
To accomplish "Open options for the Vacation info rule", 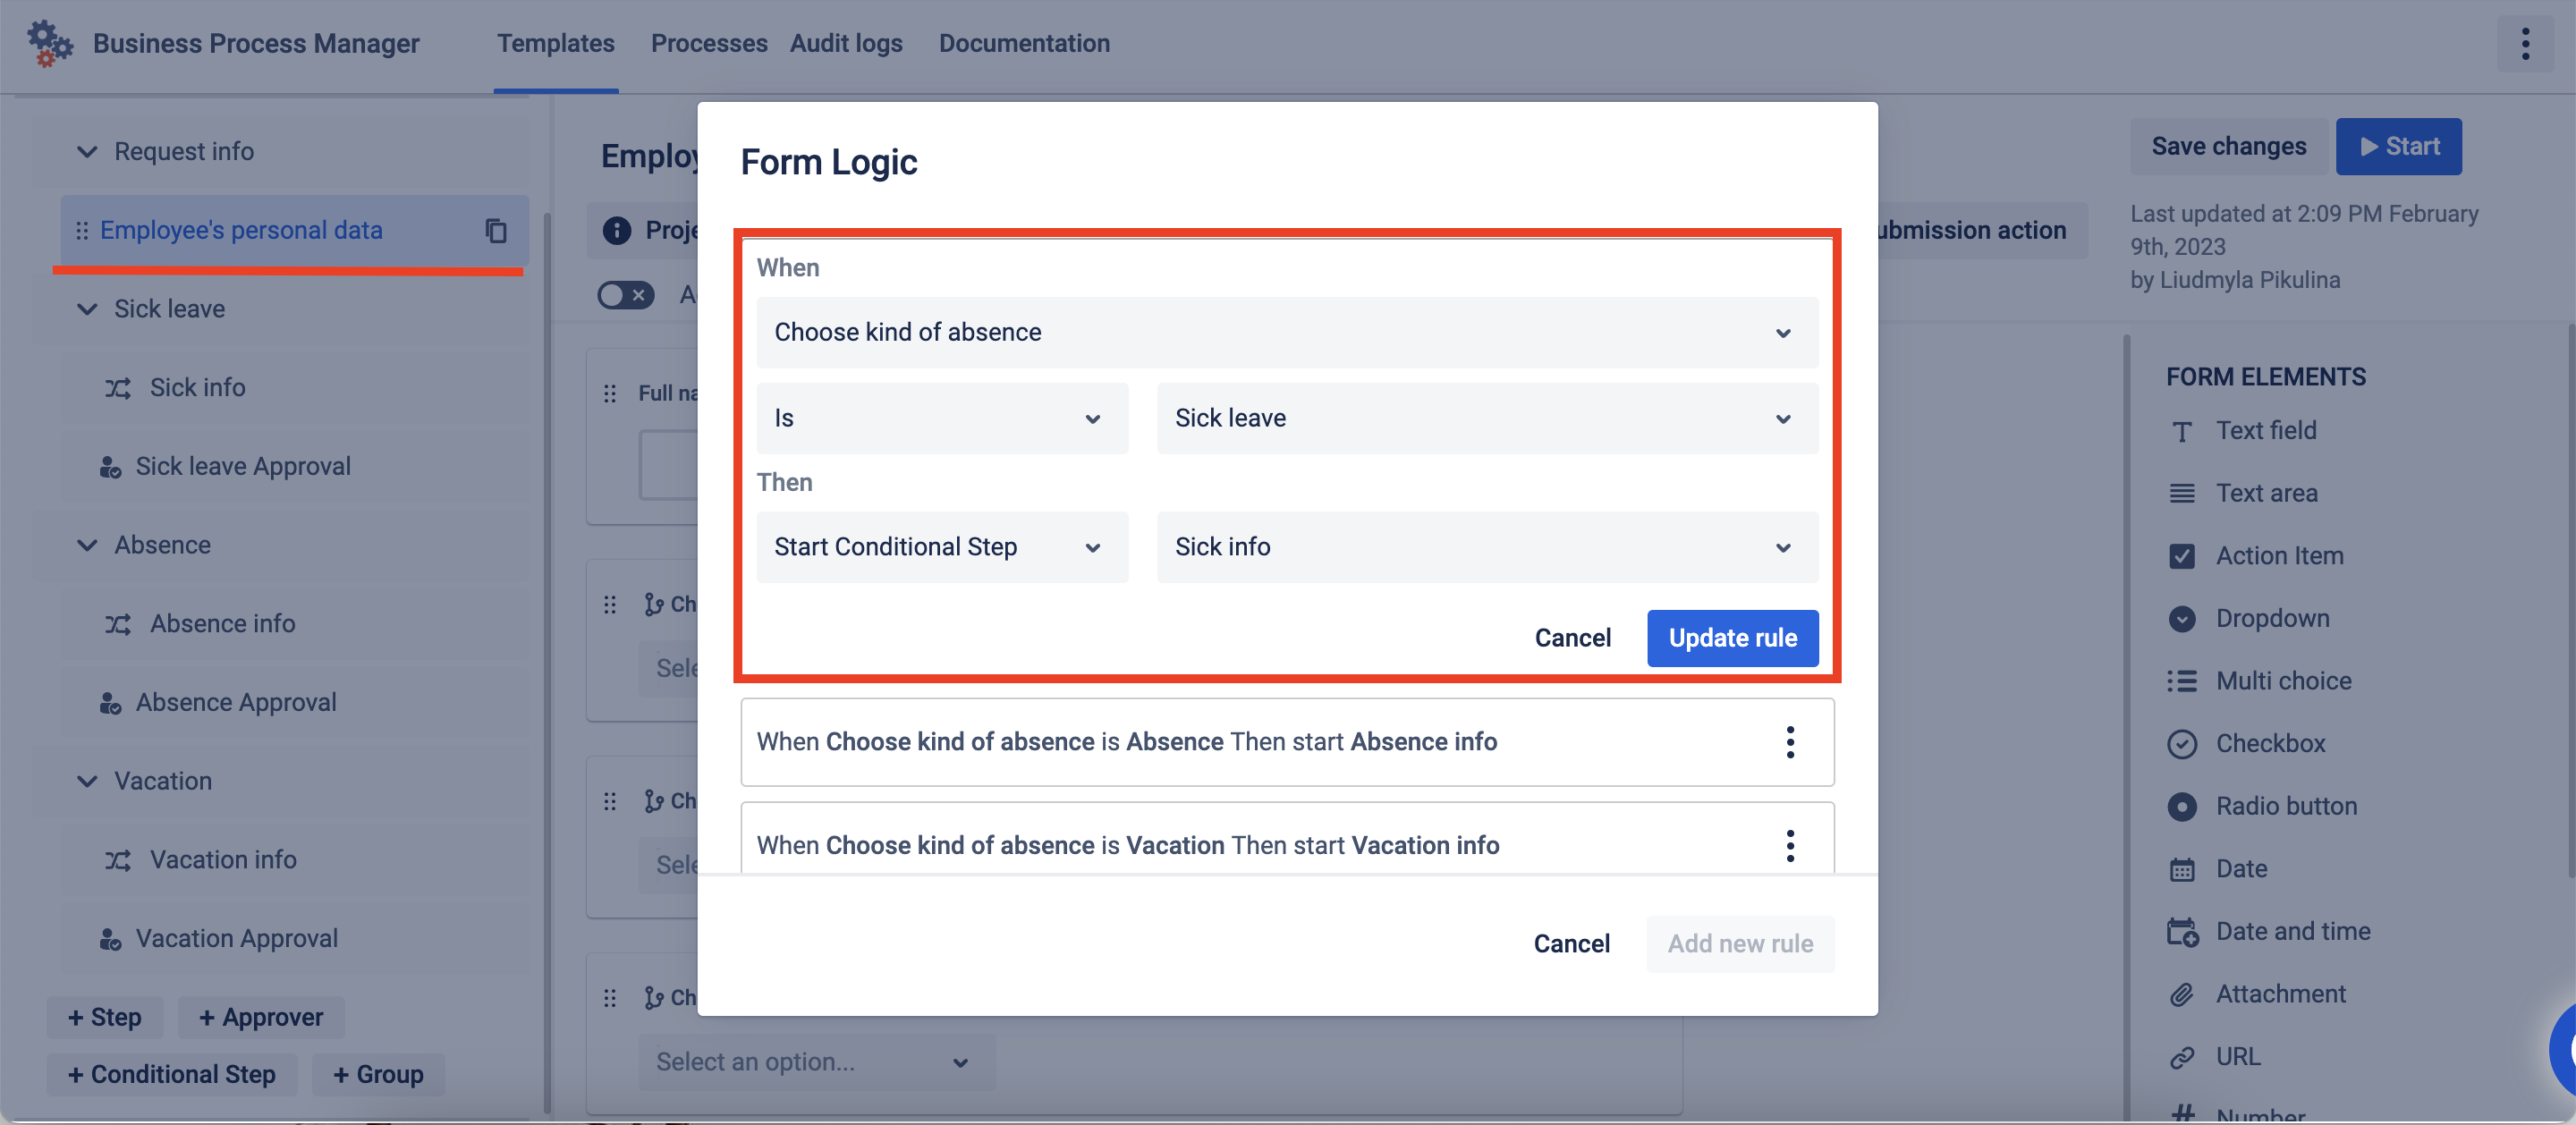I will tap(1790, 846).
